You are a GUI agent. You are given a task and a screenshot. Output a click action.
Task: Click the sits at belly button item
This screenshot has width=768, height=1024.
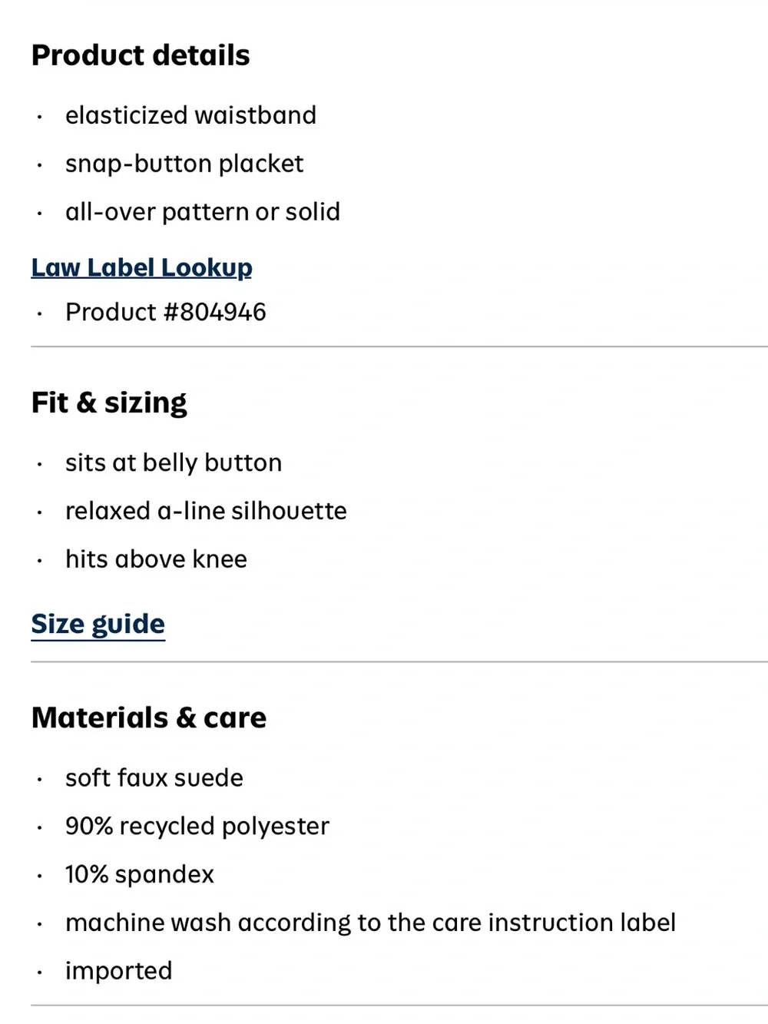(174, 462)
